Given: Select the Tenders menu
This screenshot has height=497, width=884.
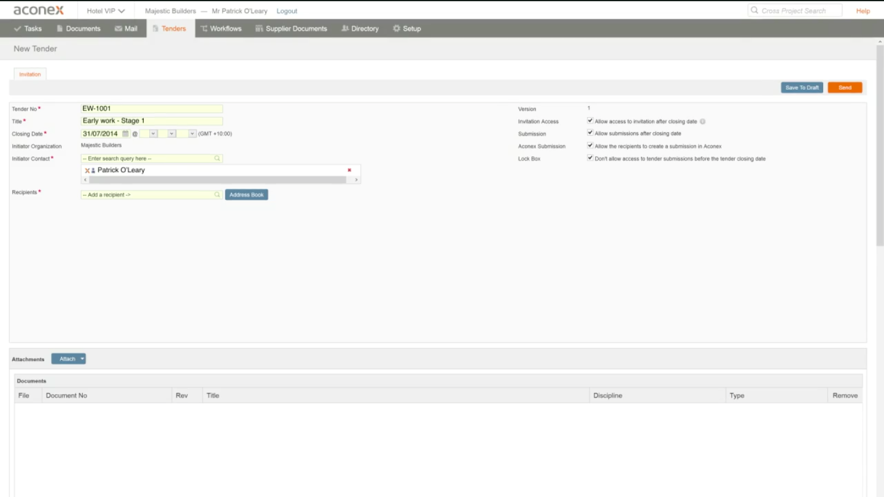Looking at the screenshot, I should click(x=169, y=28).
